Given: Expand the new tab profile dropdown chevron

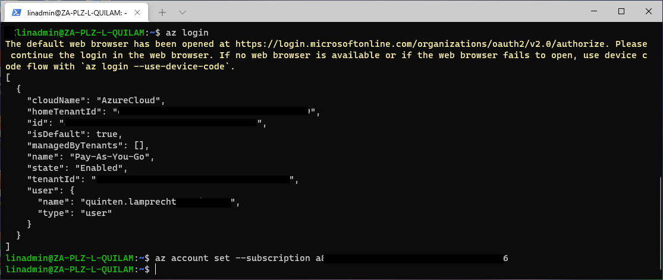Looking at the screenshot, I should click(183, 12).
